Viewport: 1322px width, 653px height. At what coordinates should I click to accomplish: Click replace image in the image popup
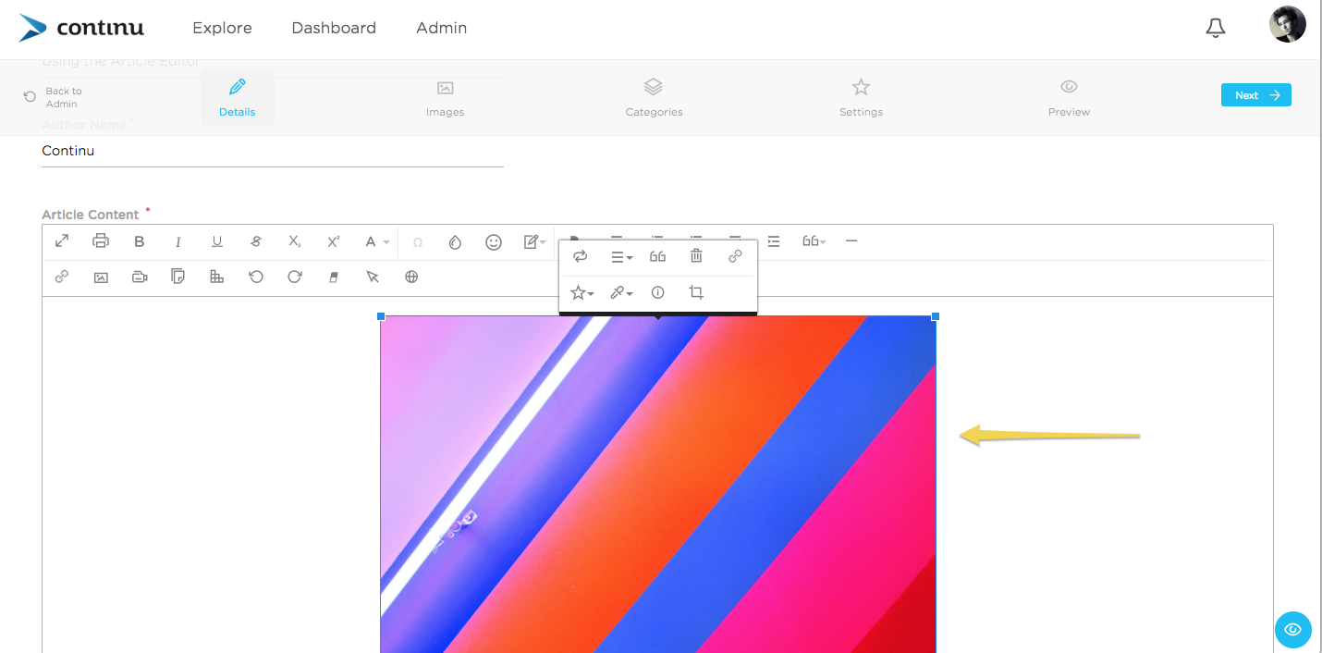pyautogui.click(x=581, y=256)
